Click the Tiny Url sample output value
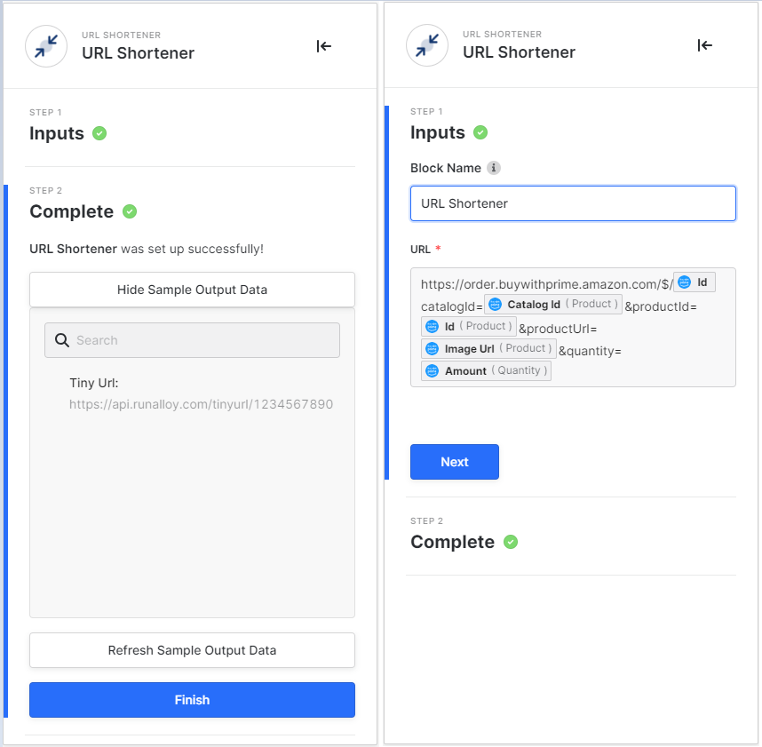Viewport: 762px width, 747px height. (x=201, y=404)
